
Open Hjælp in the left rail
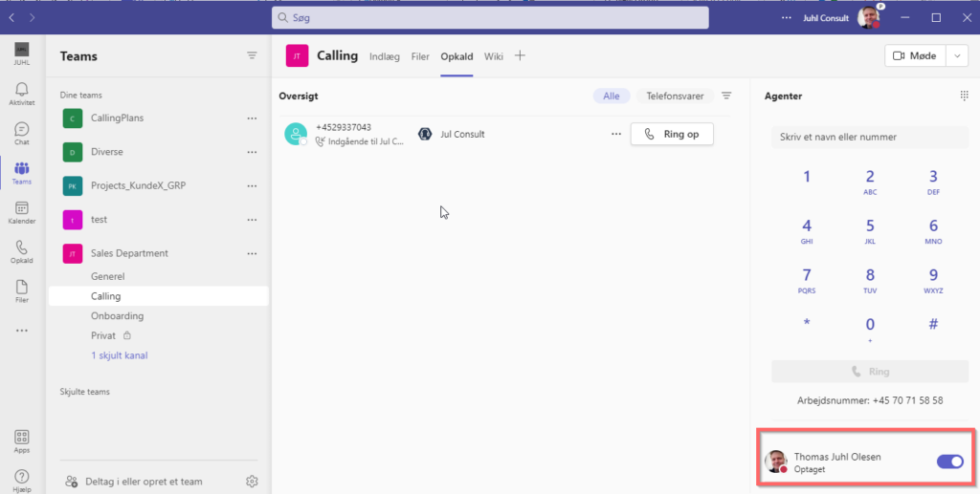click(22, 481)
